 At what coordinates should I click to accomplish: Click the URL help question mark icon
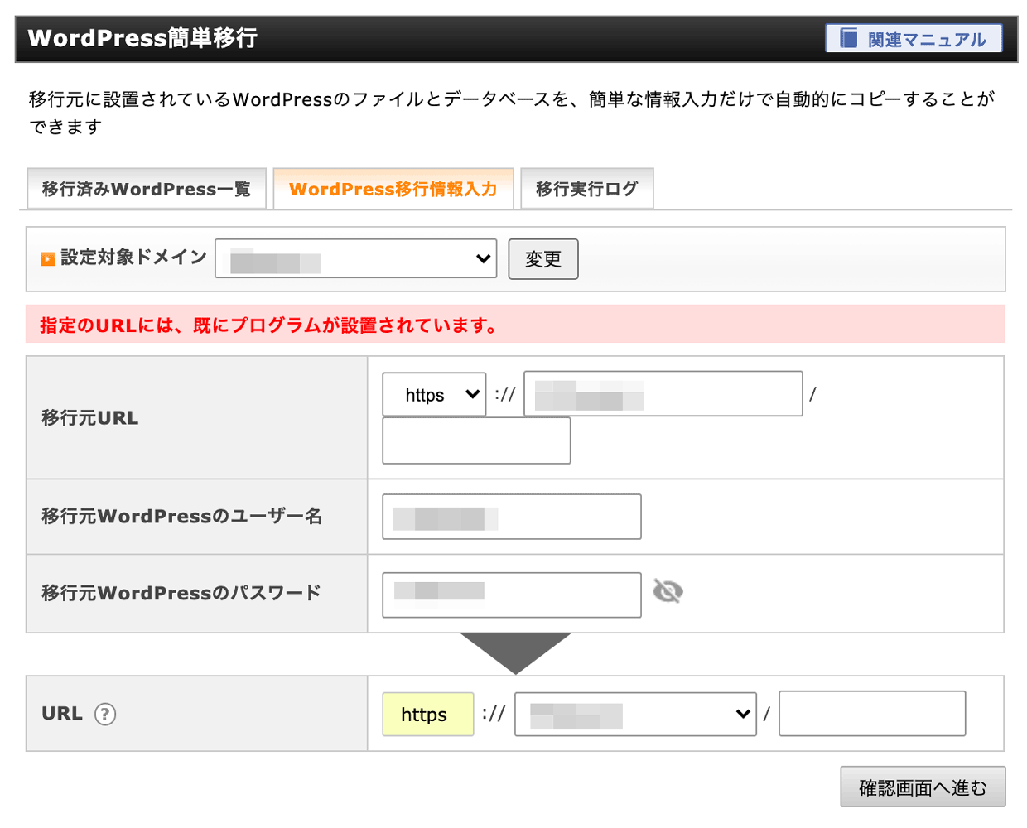pos(105,714)
